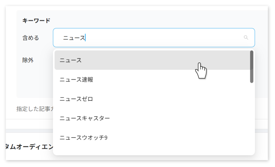Viewport: 275px width, 167px height.
Task: Click the gray divider bar above custom audience
Action: tap(29, 131)
